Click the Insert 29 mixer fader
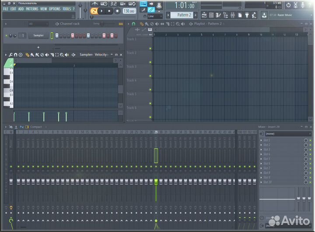The width and height of the screenshot is (315, 232). [156, 181]
